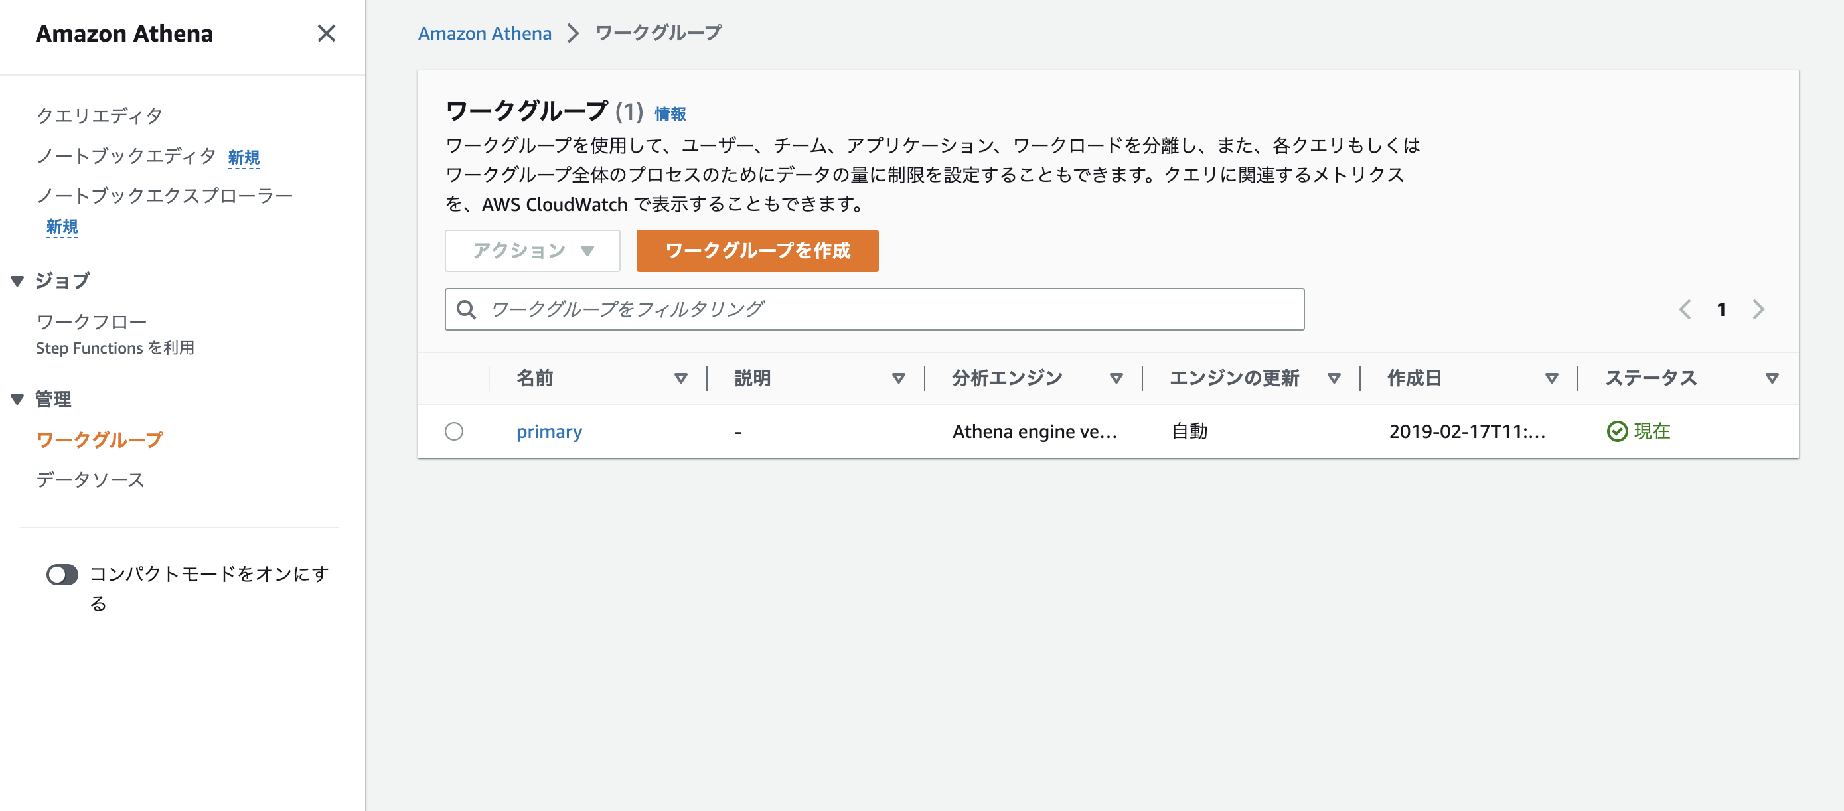1844x811 pixels.
Task: Select page 1 in the pagination control
Action: [1722, 309]
